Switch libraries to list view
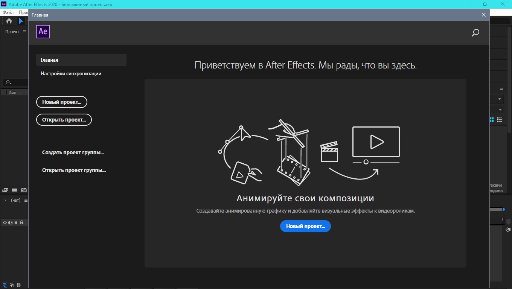 coord(500,120)
